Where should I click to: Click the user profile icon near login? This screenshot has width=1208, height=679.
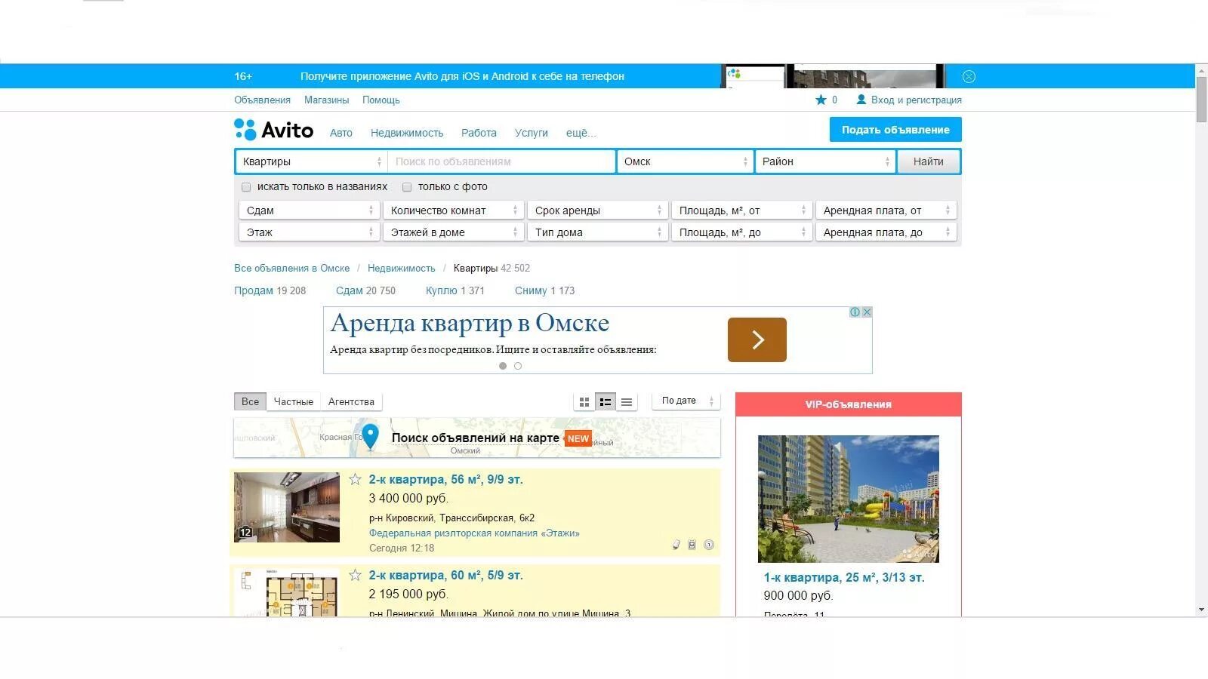(861, 100)
